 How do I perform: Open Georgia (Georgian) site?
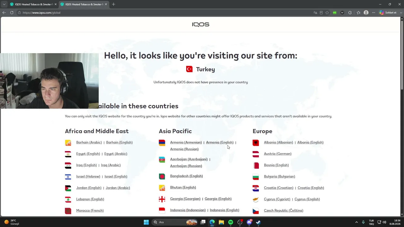coord(185,199)
